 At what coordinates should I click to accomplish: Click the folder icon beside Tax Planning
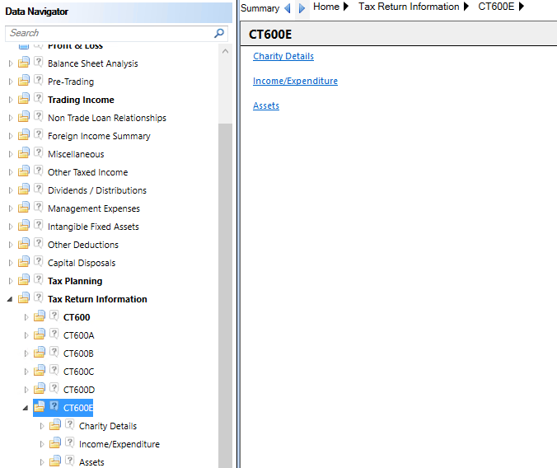24,280
